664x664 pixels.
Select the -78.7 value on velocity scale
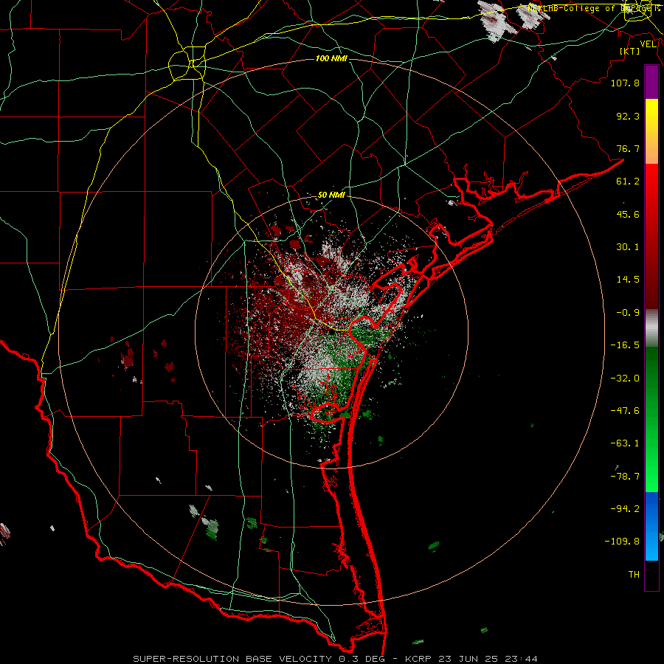click(x=625, y=477)
